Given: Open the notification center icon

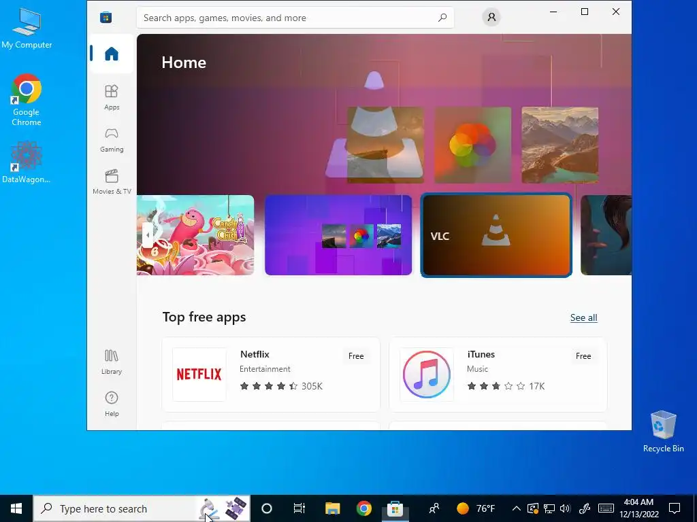Looking at the screenshot, I should [x=675, y=508].
